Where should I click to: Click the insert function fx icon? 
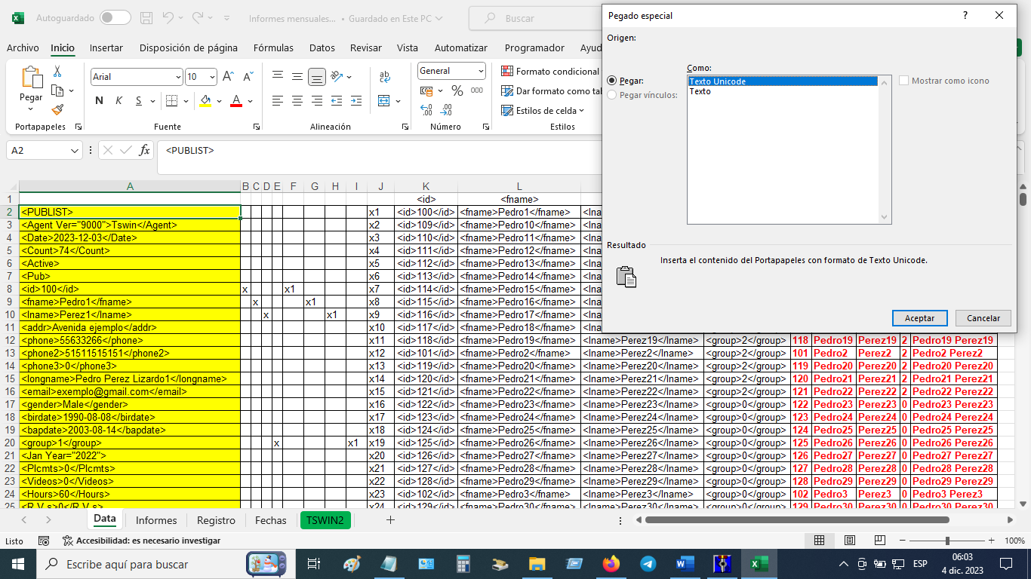point(144,150)
